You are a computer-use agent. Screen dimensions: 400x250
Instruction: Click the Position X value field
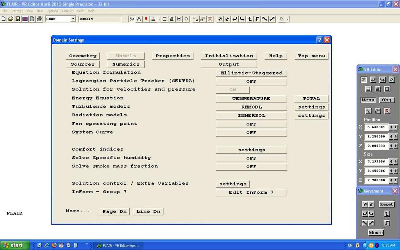tap(376, 127)
